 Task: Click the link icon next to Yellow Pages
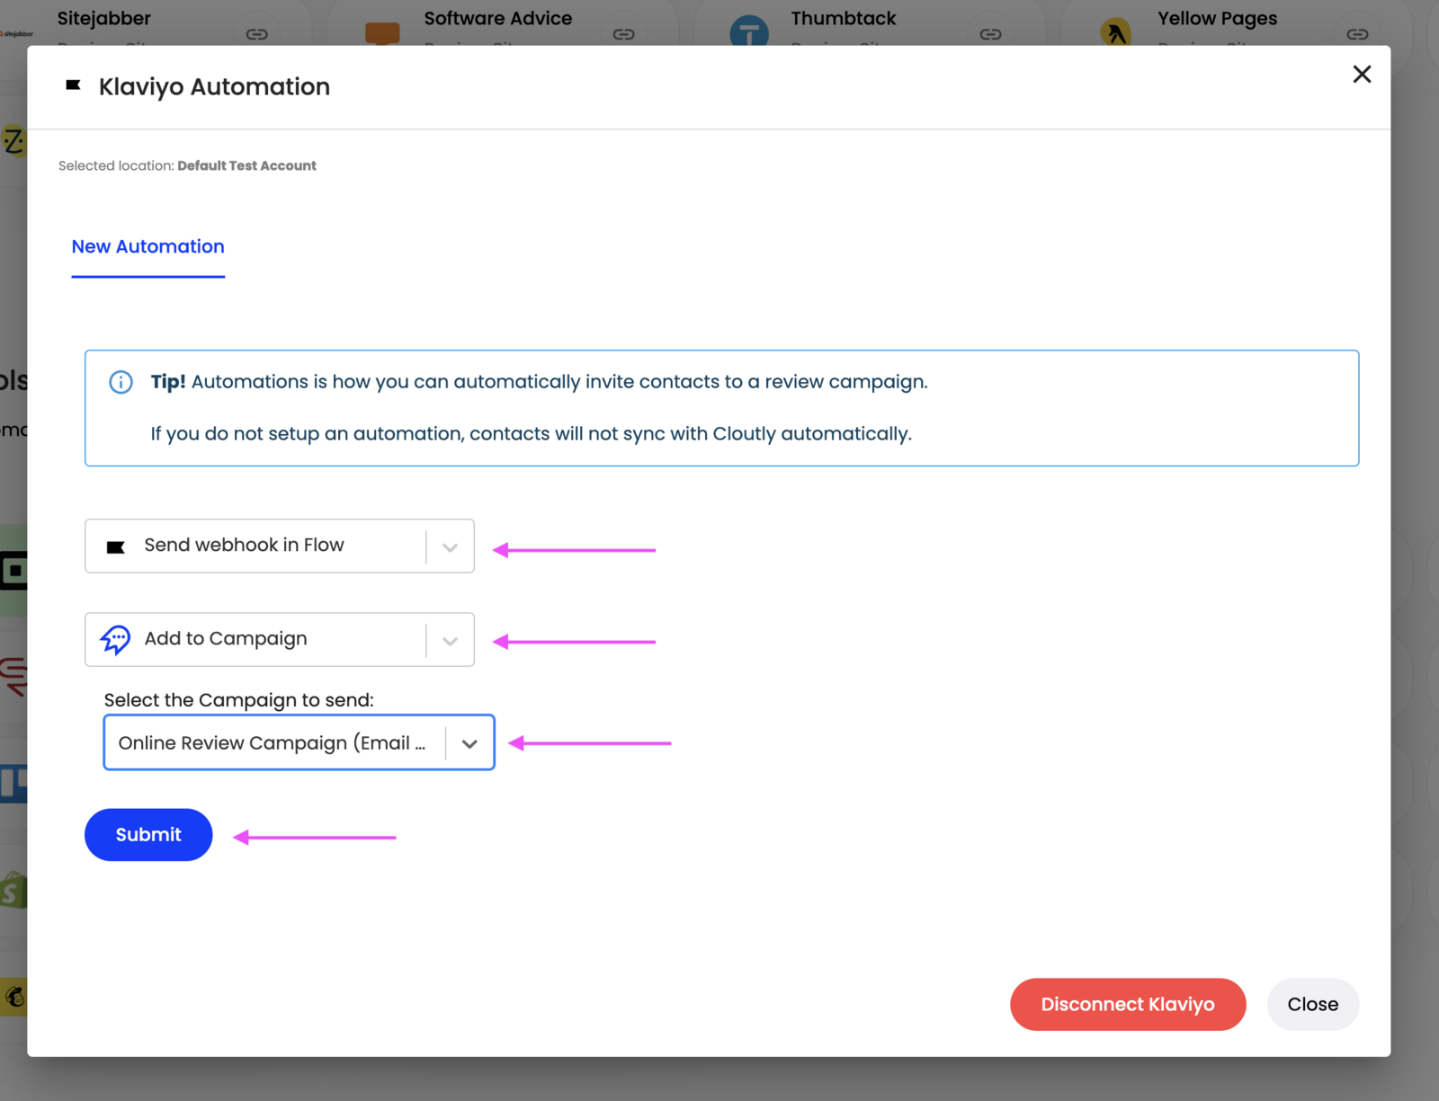pyautogui.click(x=1356, y=33)
